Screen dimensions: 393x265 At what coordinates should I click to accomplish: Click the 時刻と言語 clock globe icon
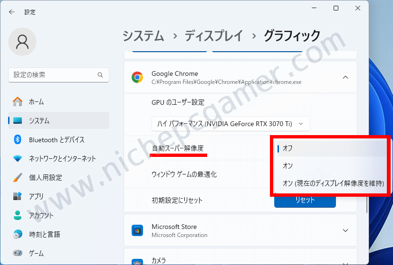pyautogui.click(x=18, y=234)
